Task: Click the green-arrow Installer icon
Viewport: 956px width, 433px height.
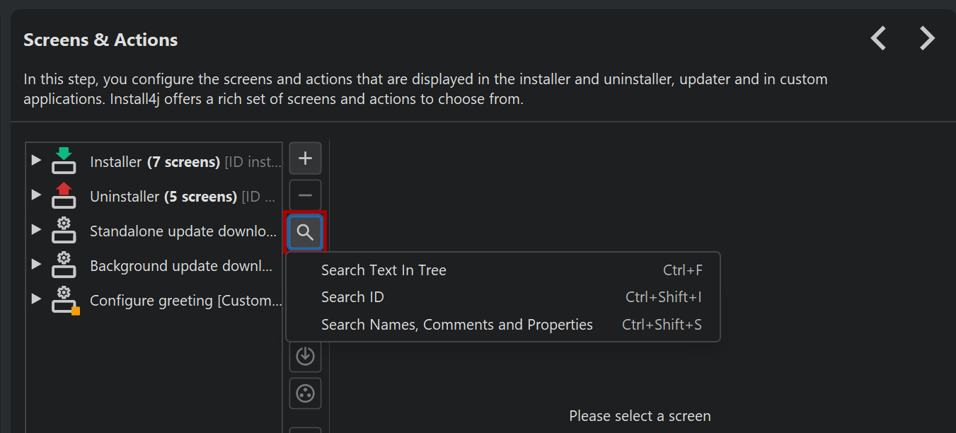Action: [x=64, y=161]
